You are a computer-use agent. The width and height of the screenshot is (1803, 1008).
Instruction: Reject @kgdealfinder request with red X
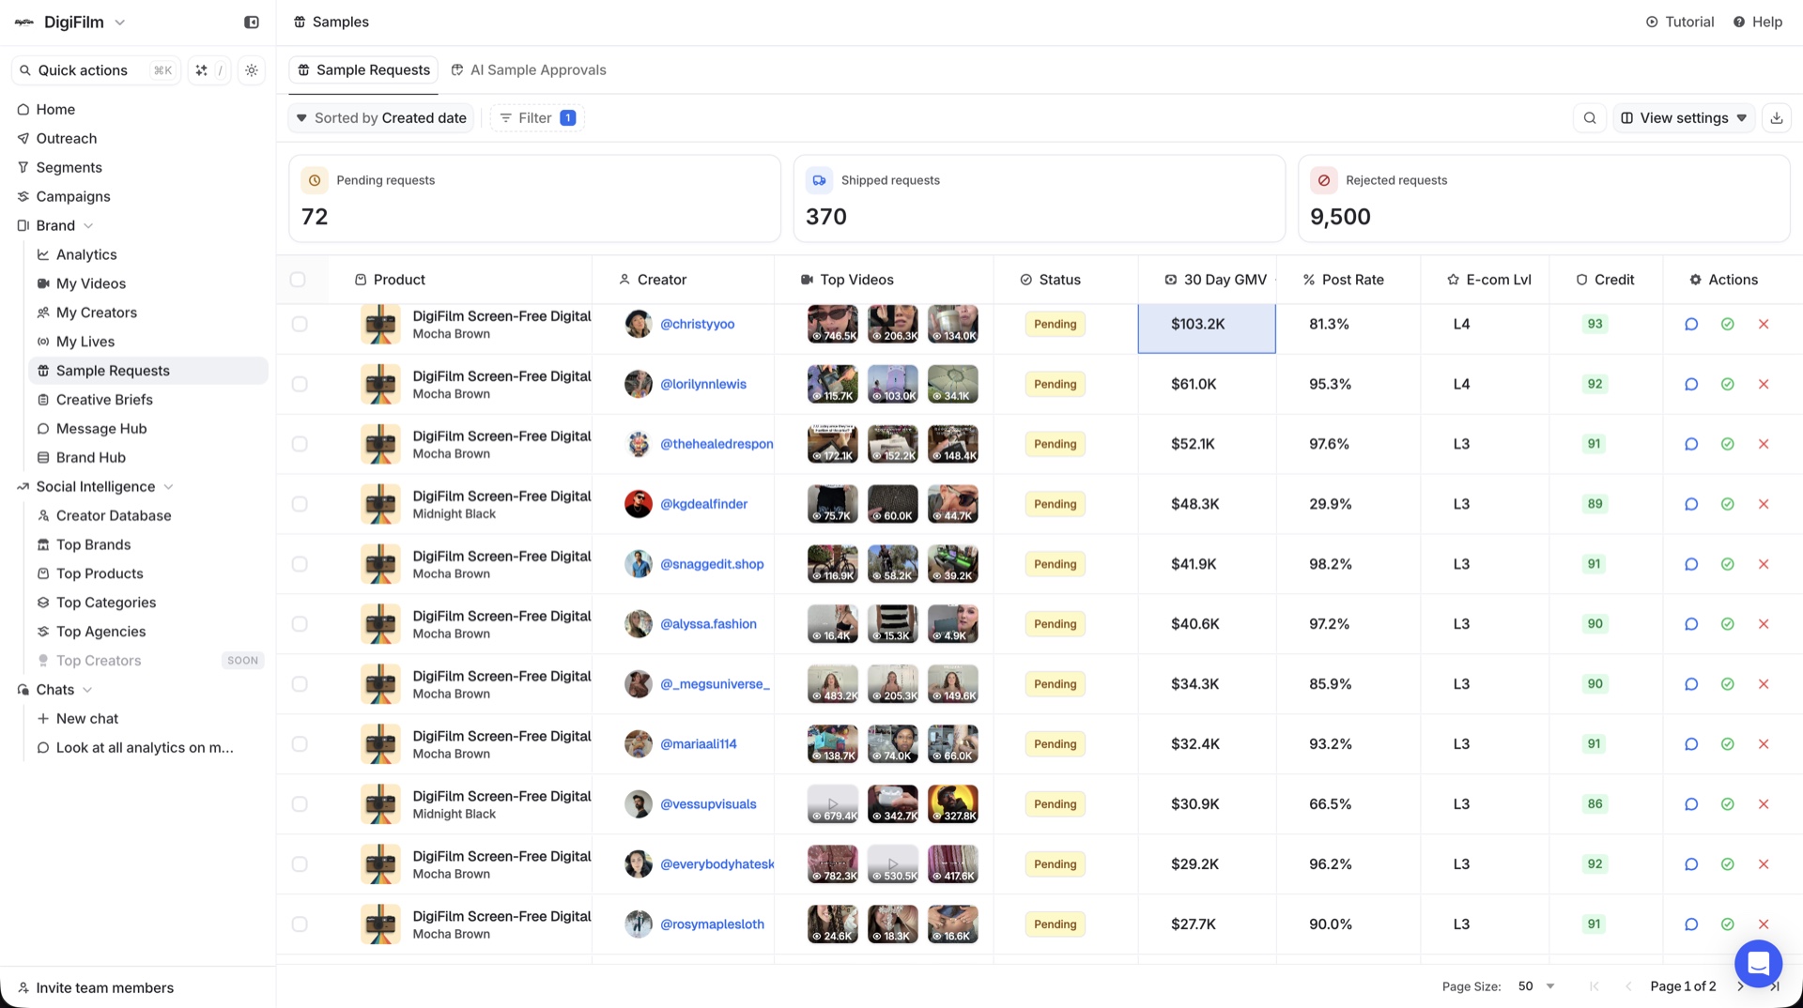point(1764,504)
